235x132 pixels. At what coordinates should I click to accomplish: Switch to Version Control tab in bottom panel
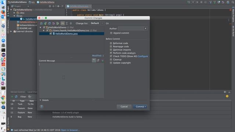tap(18, 92)
